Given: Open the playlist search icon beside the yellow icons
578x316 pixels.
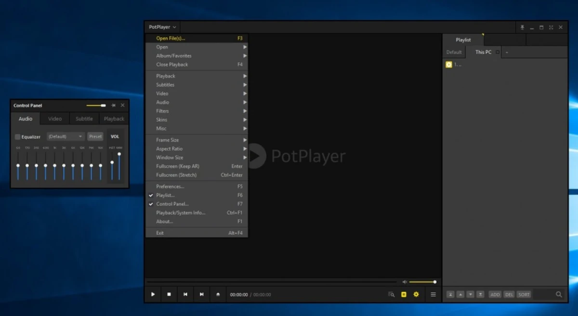Looking at the screenshot, I should click(x=392, y=294).
